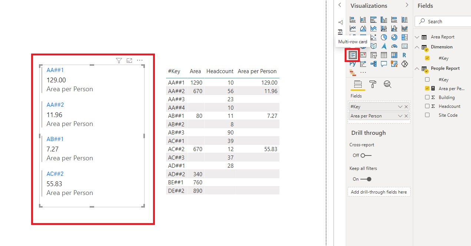
Task: Select the clustered bar chart visual
Action: pos(374,20)
